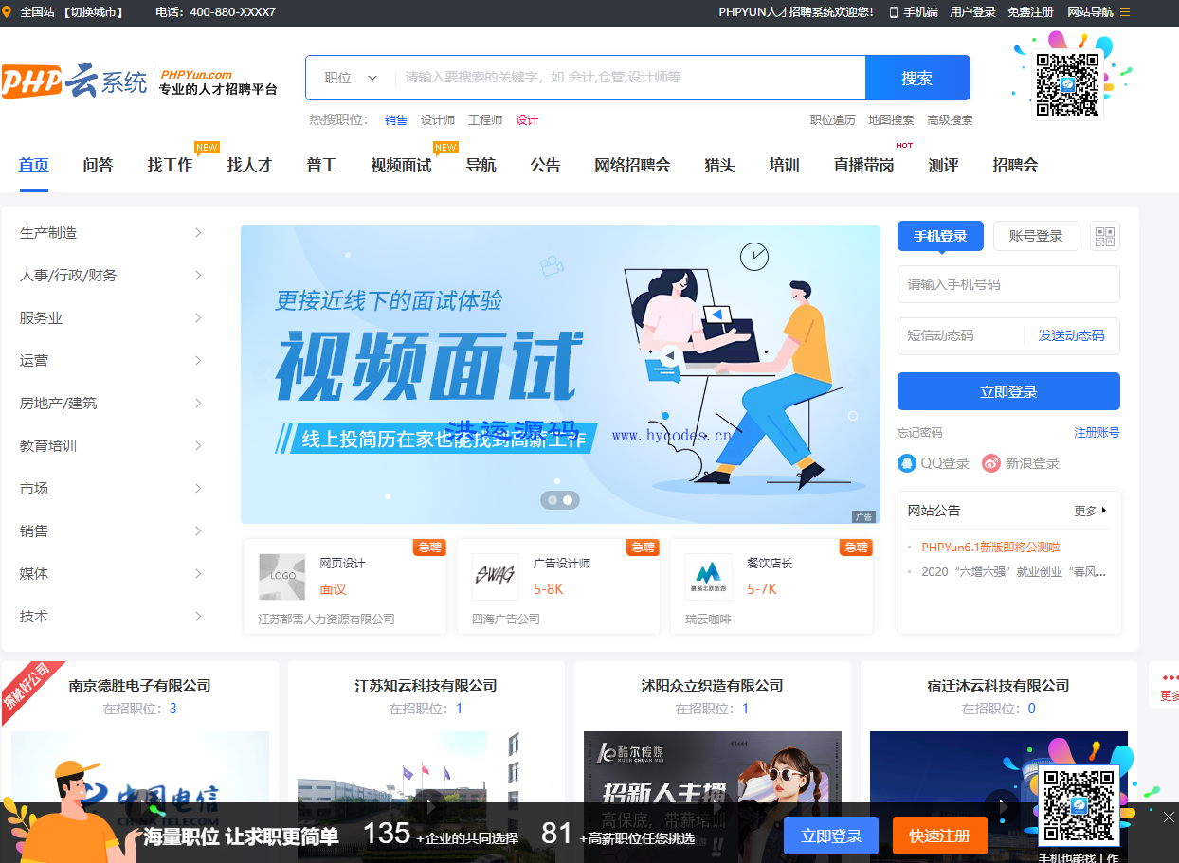
Task: Click the 网页设计 company logo thumbnail
Action: tap(282, 577)
